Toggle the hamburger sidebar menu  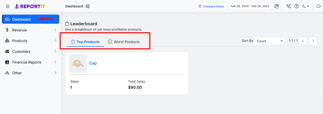click(x=8, y=6)
